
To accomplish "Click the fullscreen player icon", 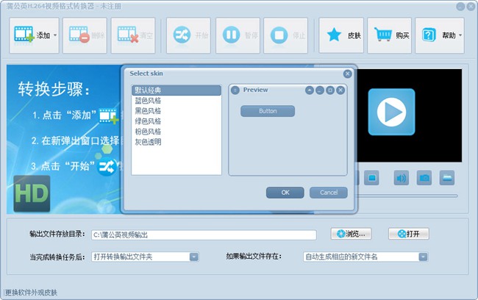I will (x=371, y=178).
